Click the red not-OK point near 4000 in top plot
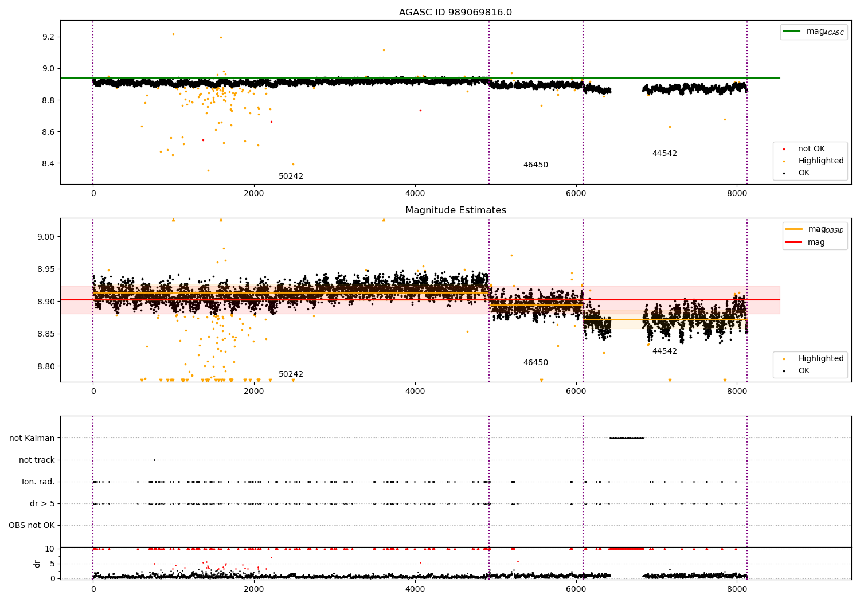The width and height of the screenshot is (860, 602). [x=420, y=110]
